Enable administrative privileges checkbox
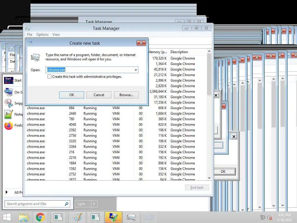 tap(49, 77)
